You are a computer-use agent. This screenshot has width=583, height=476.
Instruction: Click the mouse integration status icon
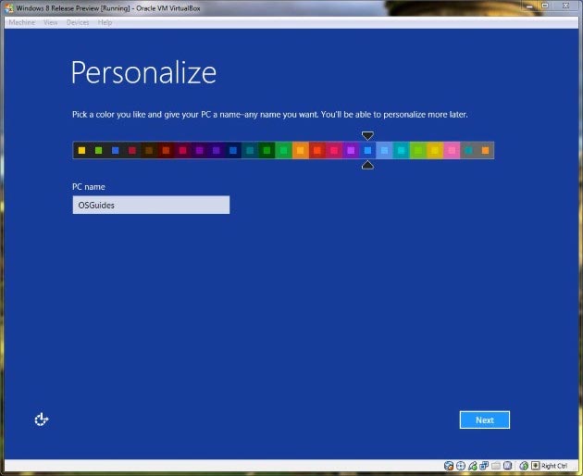tap(524, 465)
